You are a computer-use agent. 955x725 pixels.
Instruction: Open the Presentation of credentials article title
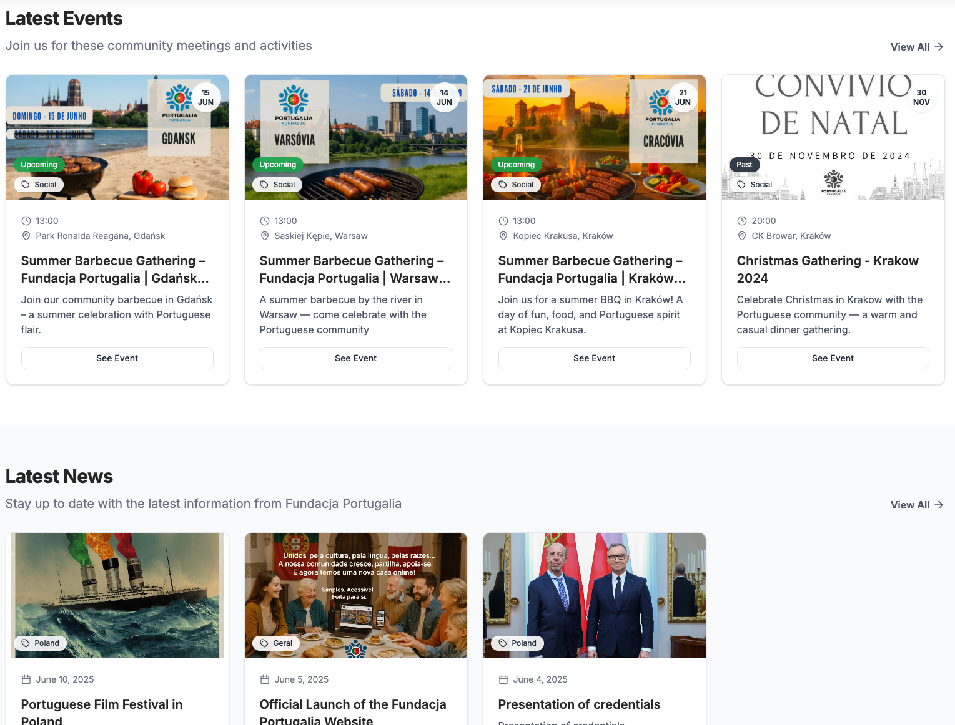pyautogui.click(x=579, y=704)
